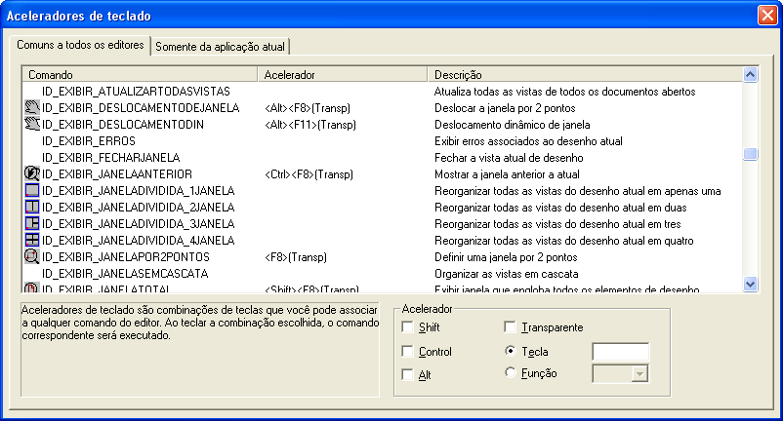The height and width of the screenshot is (421, 783).
Task: Click the ID_EXIBIR_JANELAANTERIOR previous window icon
Action: tap(30, 173)
